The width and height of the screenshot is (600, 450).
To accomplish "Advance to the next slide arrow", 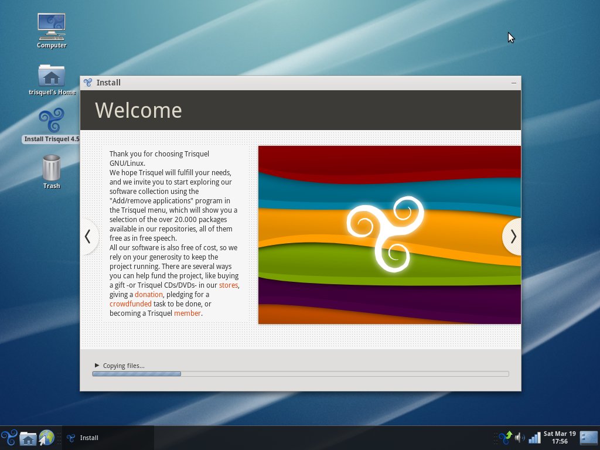I will pos(512,237).
